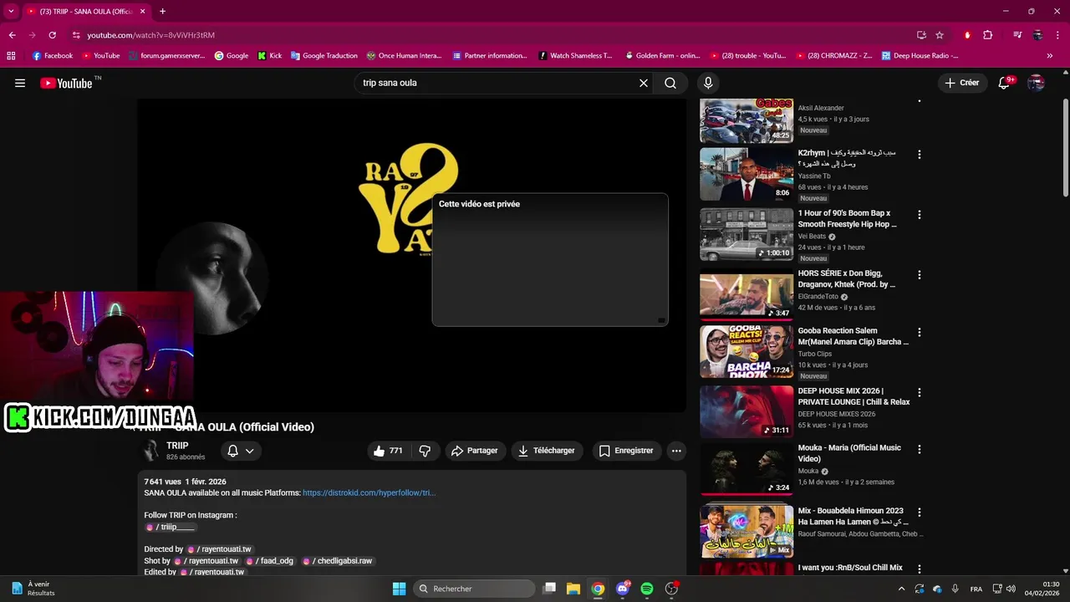
Task: Open the Gooba Reaction Salem video thumbnail
Action: pyautogui.click(x=746, y=351)
